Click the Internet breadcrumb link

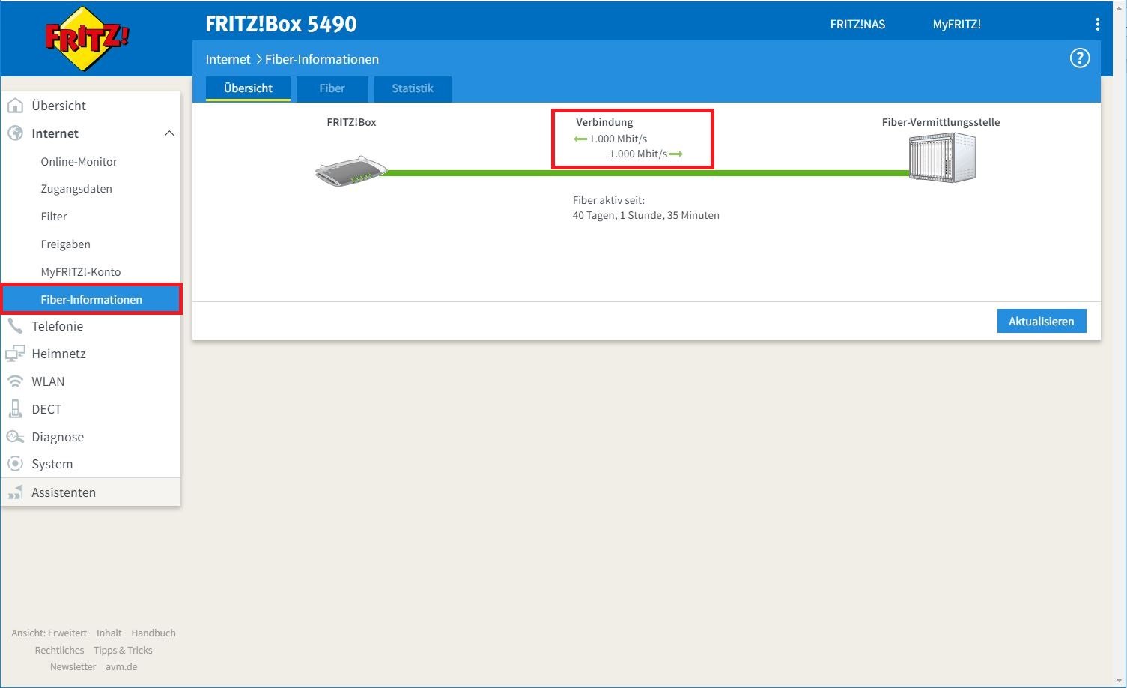(228, 59)
